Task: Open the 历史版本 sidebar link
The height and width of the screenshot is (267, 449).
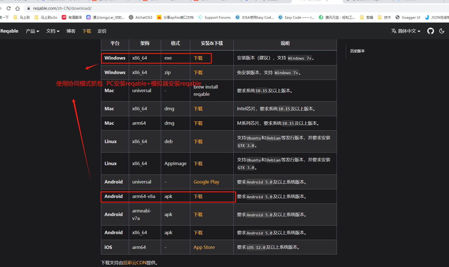Action: click(357, 51)
